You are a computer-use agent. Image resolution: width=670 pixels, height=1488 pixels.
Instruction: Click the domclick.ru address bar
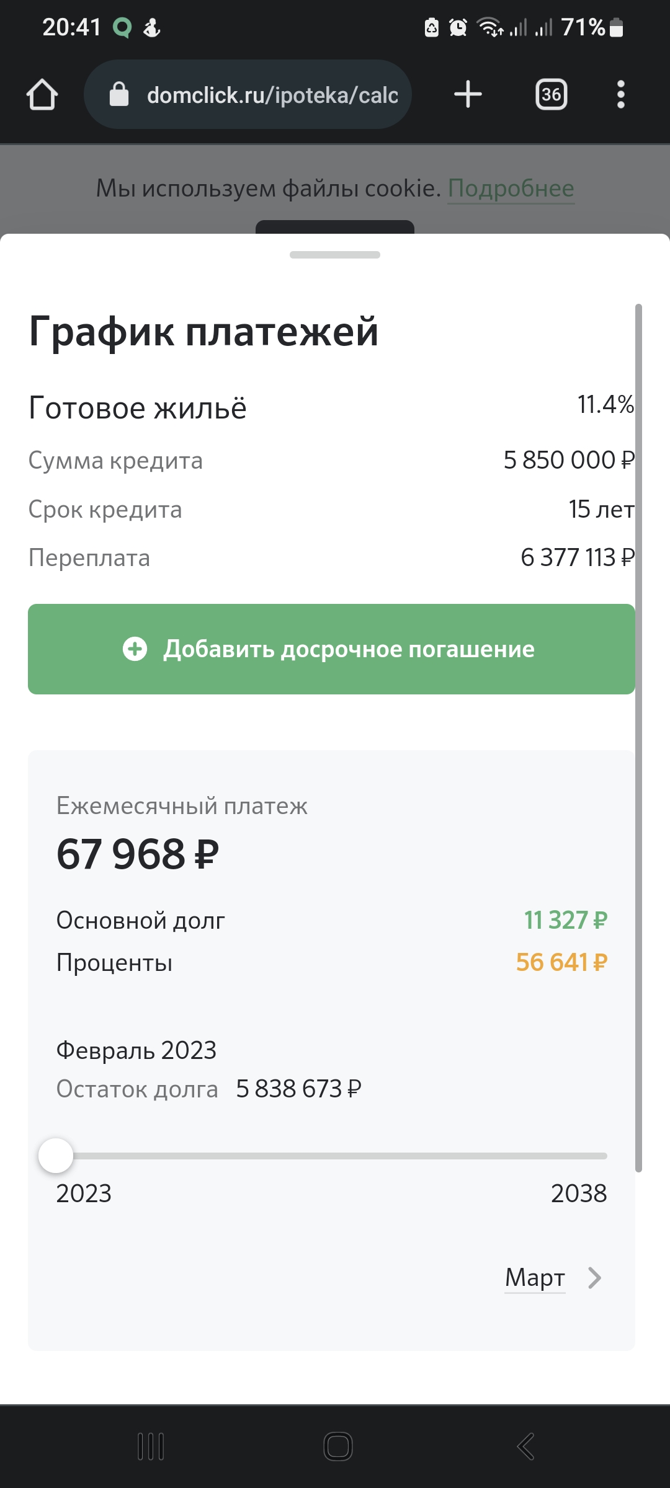(248, 95)
